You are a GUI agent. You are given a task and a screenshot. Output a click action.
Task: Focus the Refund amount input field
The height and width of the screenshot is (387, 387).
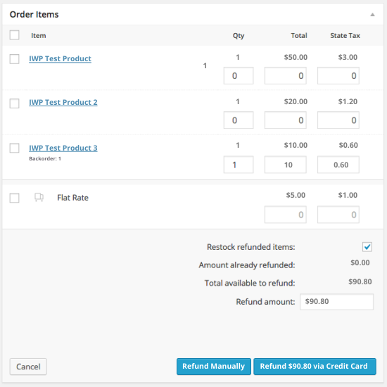336,302
